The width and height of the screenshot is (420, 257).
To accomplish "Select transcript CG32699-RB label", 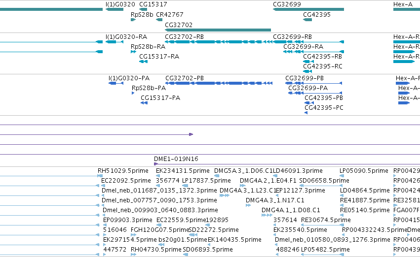I will pyautogui.click(x=292, y=36).
